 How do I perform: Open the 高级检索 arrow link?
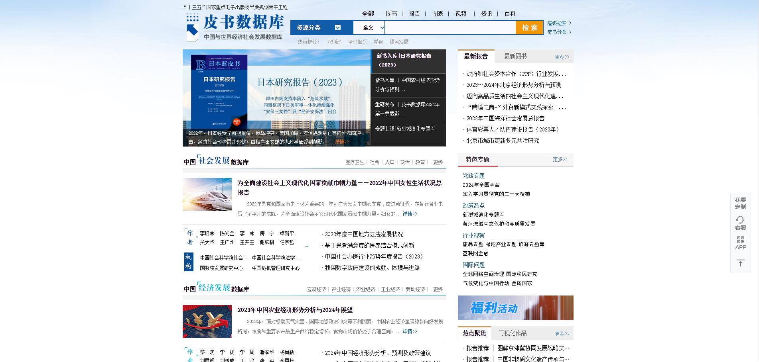(559, 23)
